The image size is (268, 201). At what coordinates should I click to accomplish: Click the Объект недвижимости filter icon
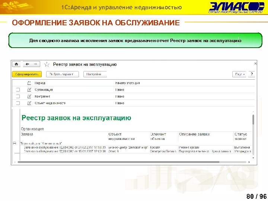pos(29,103)
